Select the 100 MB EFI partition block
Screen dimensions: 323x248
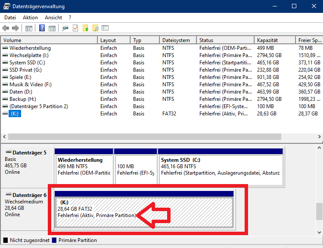point(135,166)
